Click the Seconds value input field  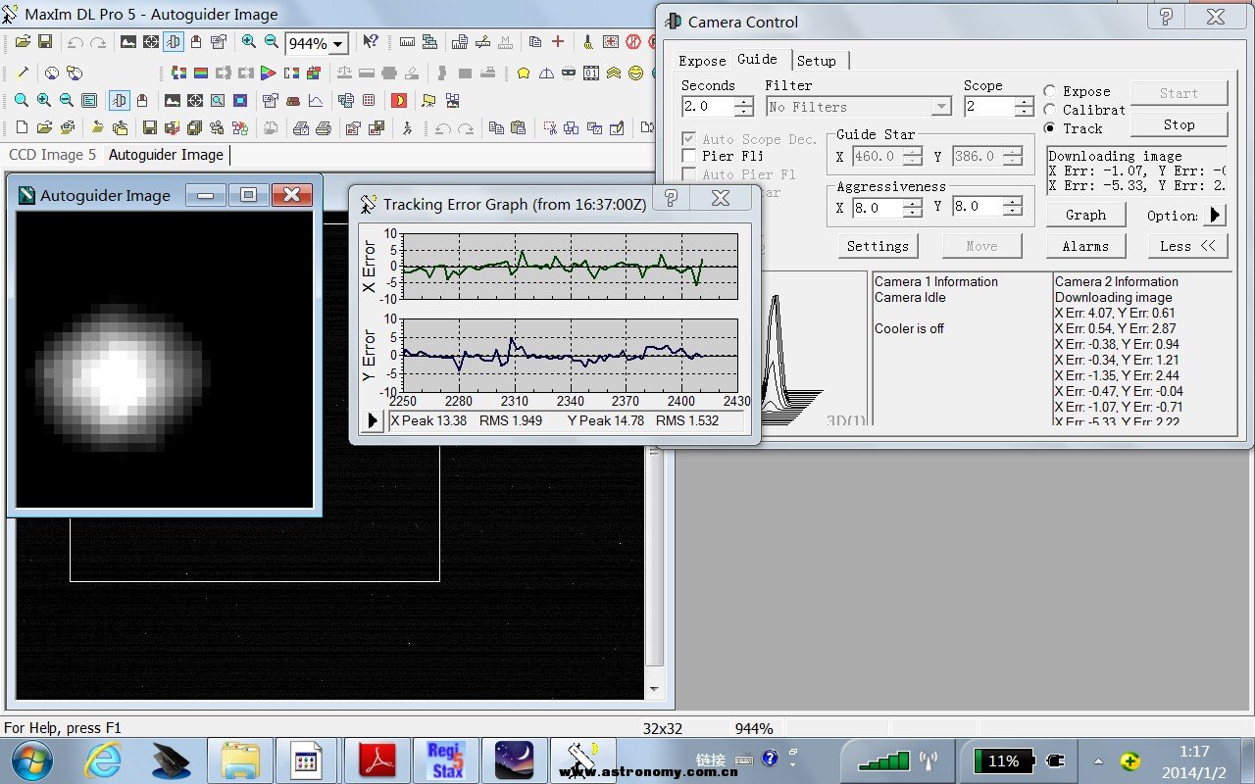[708, 107]
